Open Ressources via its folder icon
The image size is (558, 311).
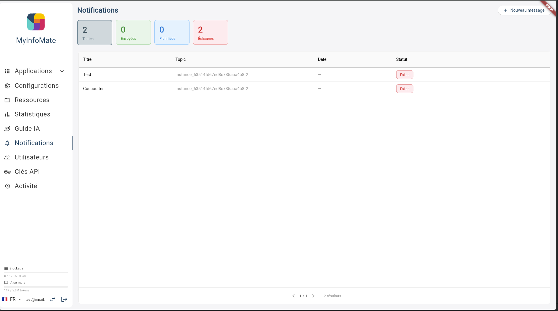point(7,100)
